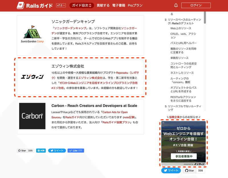The width and height of the screenshot is (228, 178).
Task: Go to コントローラの名前空間とルーティング section
Action: coord(184,65)
